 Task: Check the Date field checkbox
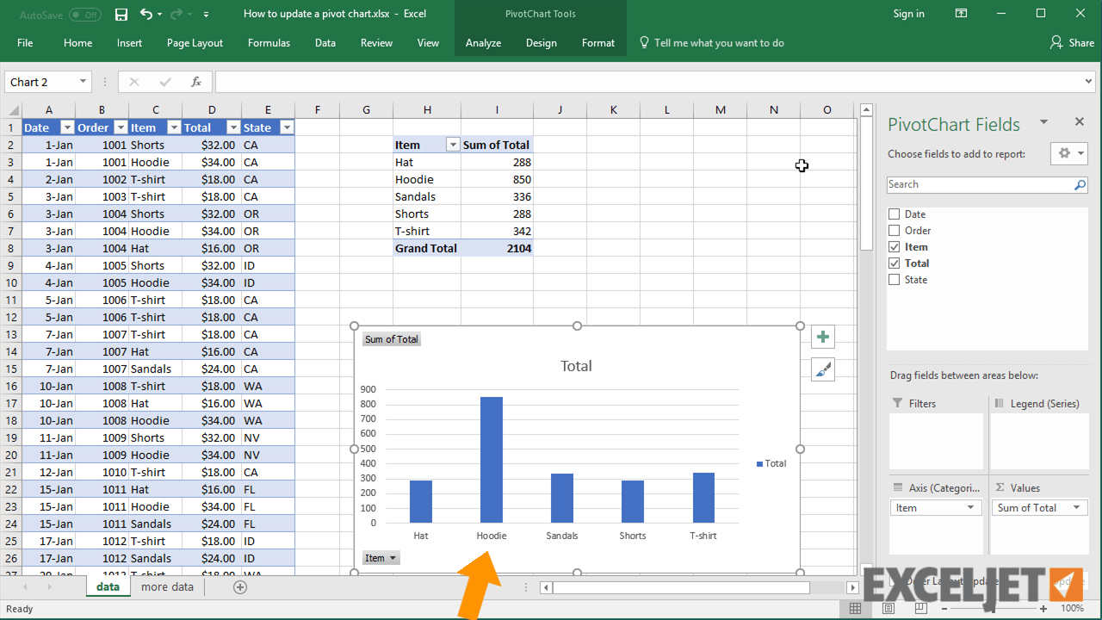tap(894, 214)
